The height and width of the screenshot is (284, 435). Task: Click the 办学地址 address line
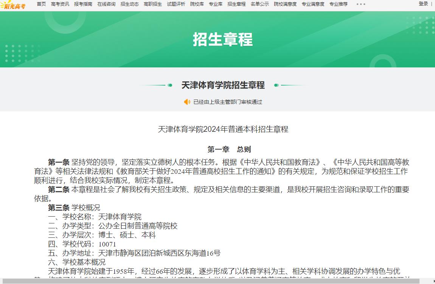134,253
